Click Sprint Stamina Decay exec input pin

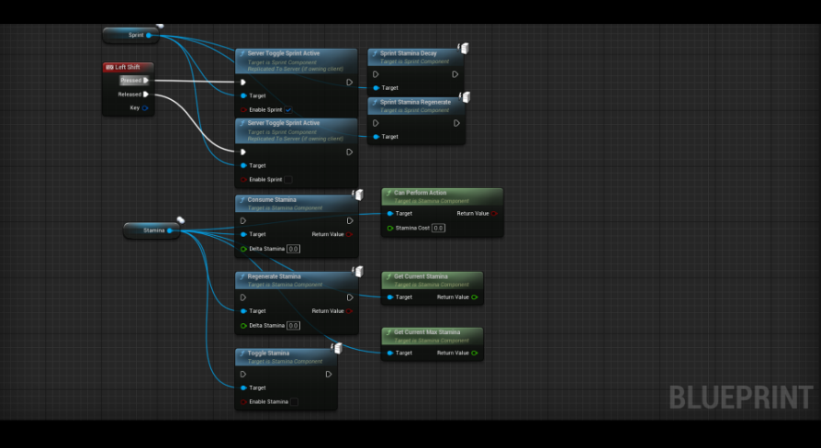(376, 74)
